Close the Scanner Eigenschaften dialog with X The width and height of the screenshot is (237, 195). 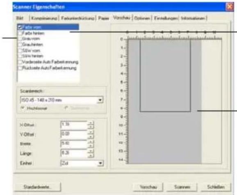tap(230, 7)
